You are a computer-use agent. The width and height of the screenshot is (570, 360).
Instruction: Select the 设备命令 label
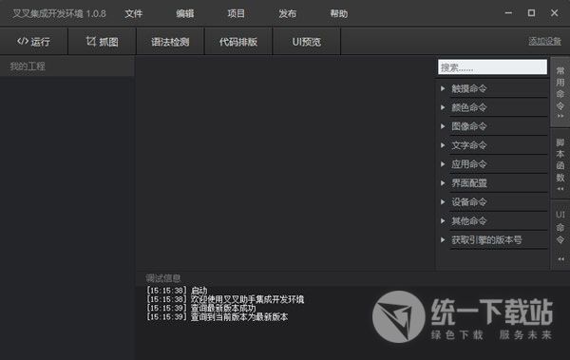(x=469, y=201)
